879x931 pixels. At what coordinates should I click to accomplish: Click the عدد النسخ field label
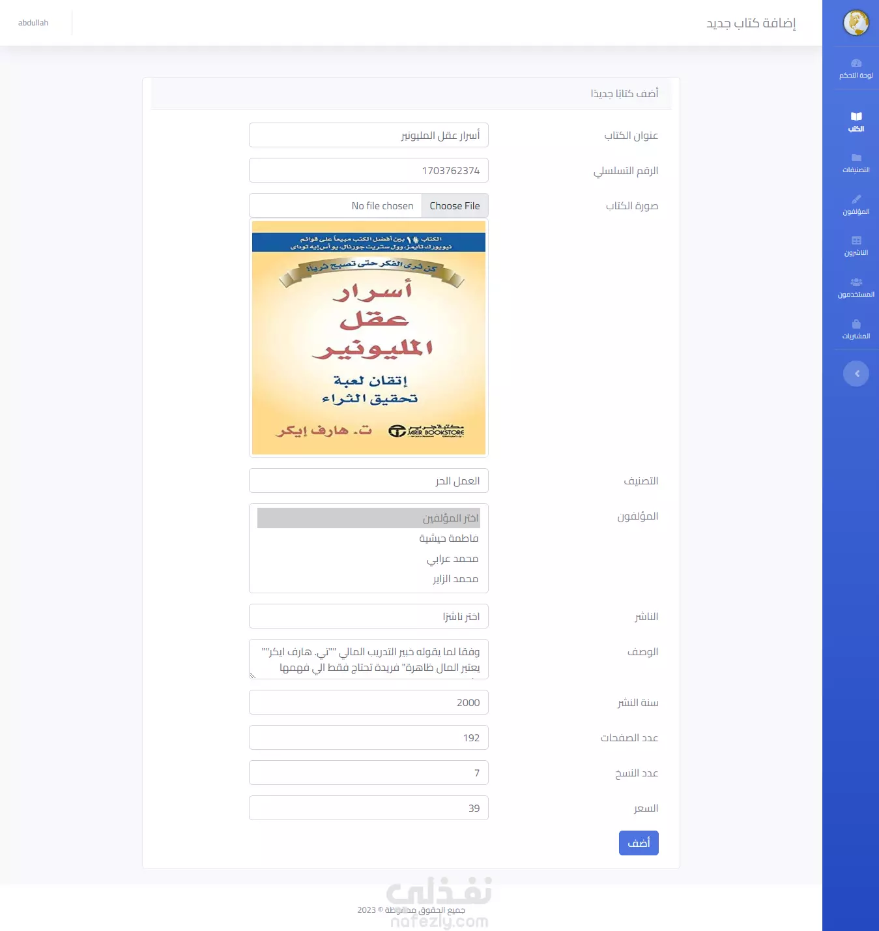click(637, 773)
